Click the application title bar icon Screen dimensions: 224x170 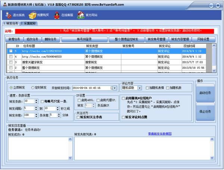(5, 4)
